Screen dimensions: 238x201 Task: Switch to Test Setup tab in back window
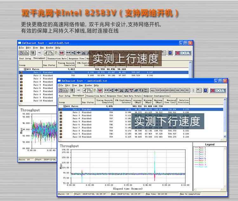click(25, 58)
